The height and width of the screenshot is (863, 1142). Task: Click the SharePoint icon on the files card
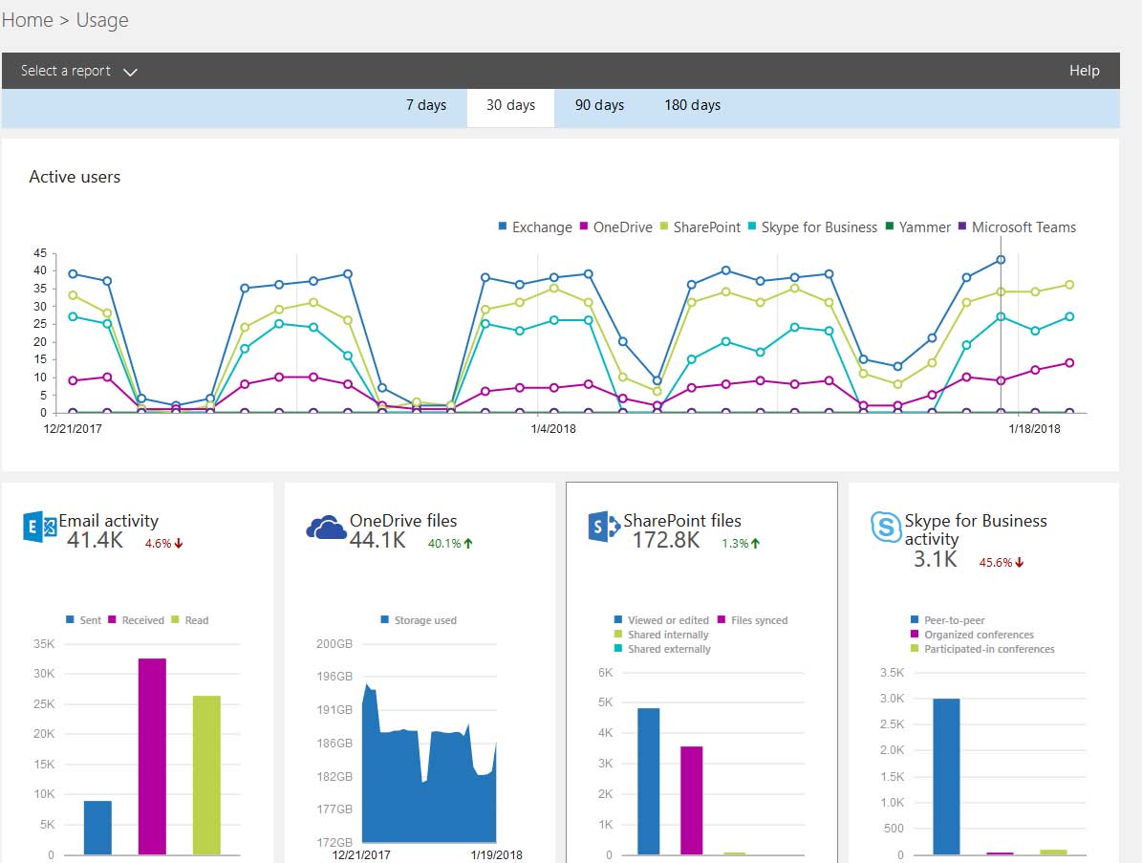(x=603, y=528)
